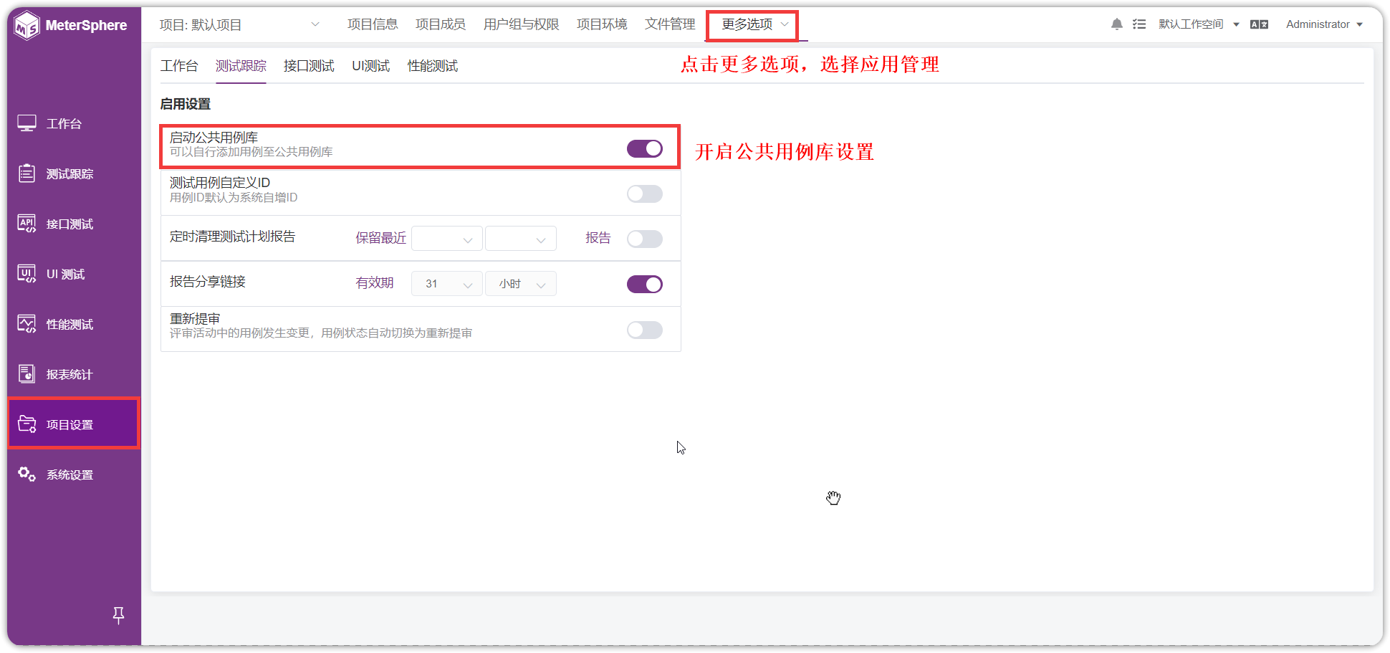
Task: Open the notification bell icon
Action: [x=1116, y=24]
